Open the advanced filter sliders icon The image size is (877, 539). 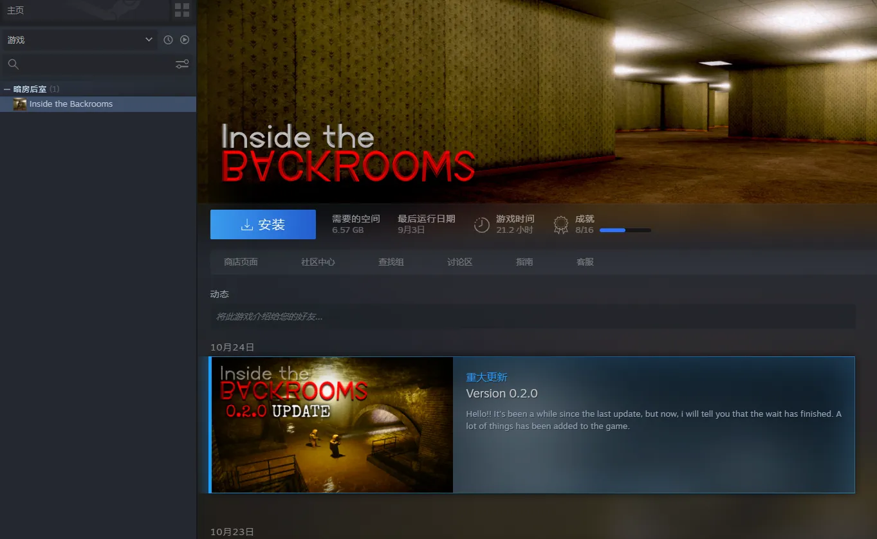pos(182,64)
